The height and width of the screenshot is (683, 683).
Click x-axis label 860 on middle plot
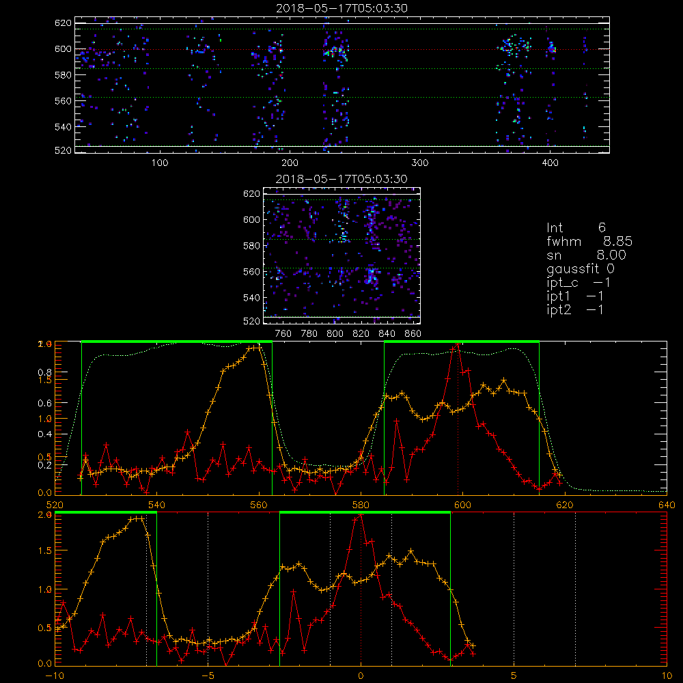coord(413,334)
